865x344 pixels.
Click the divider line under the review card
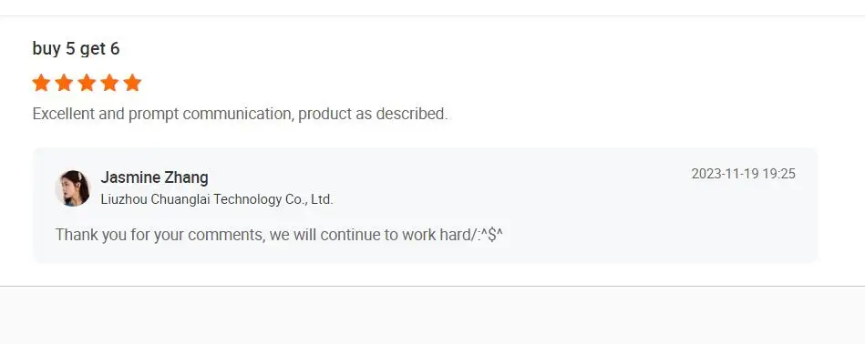click(x=432, y=286)
